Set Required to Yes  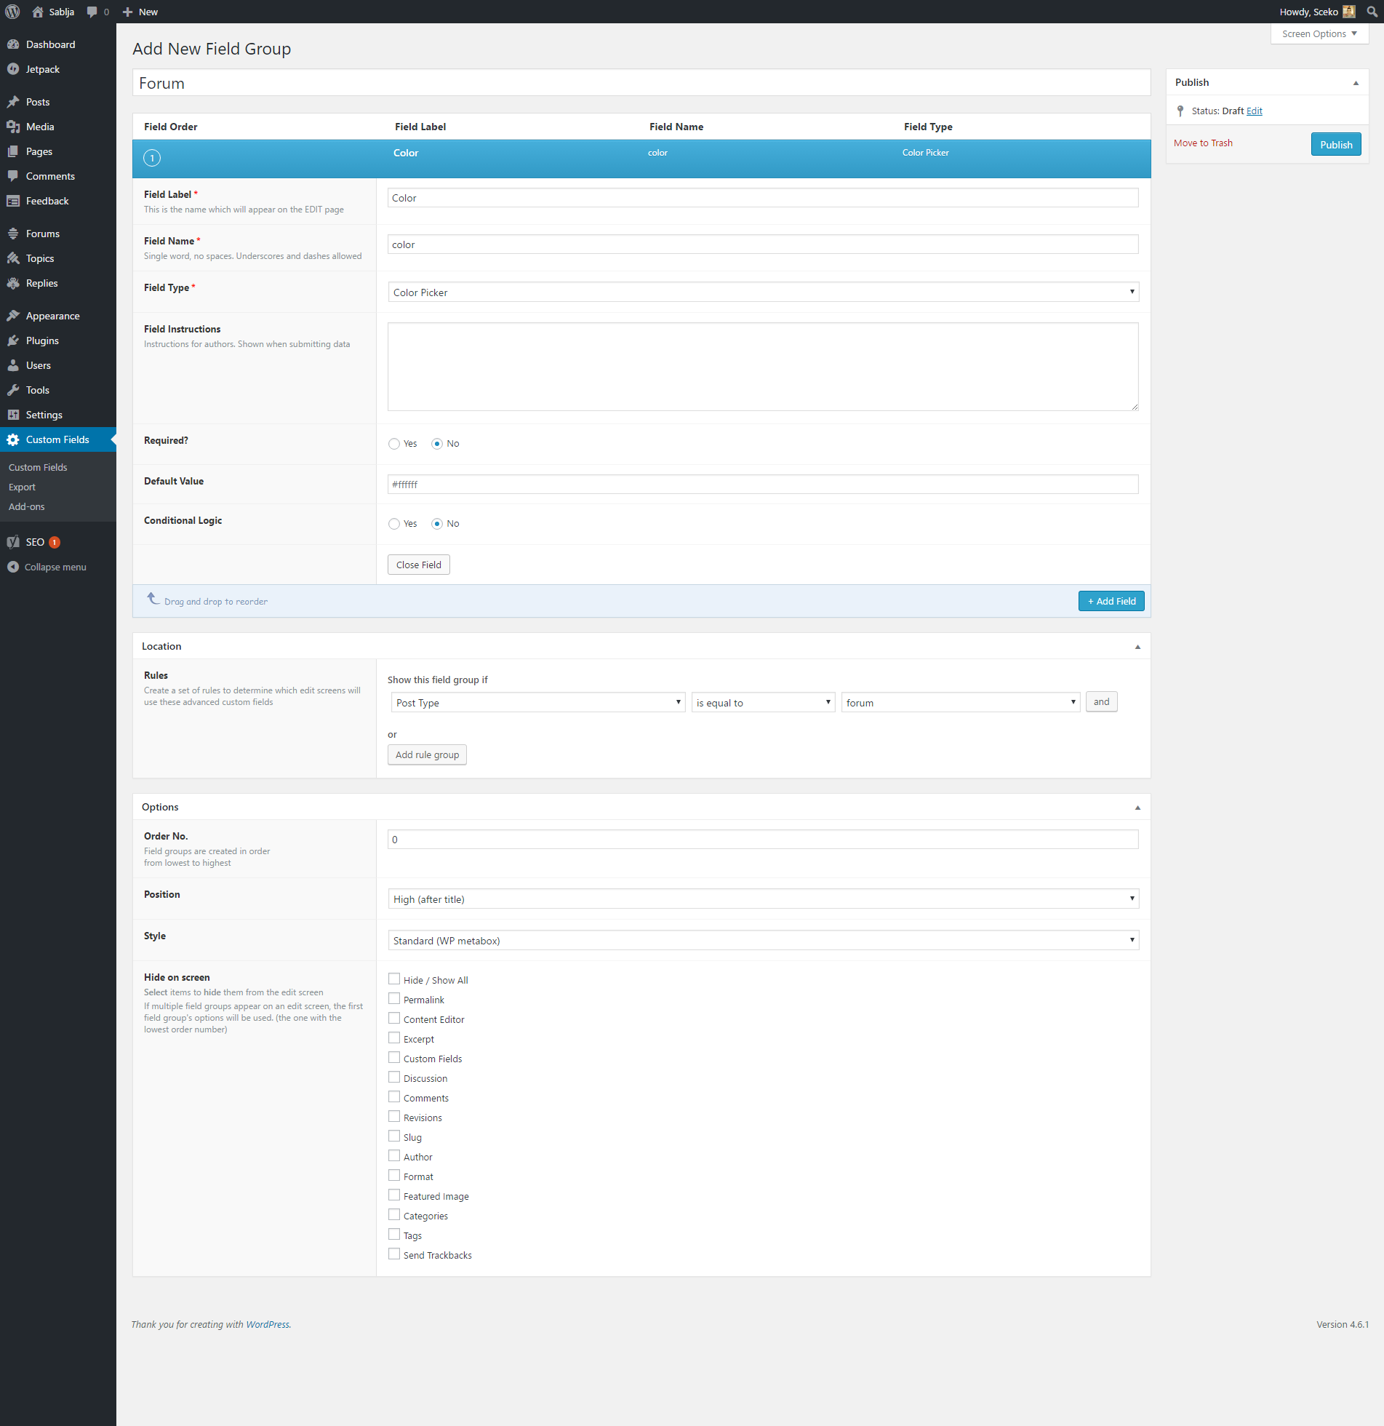(394, 444)
